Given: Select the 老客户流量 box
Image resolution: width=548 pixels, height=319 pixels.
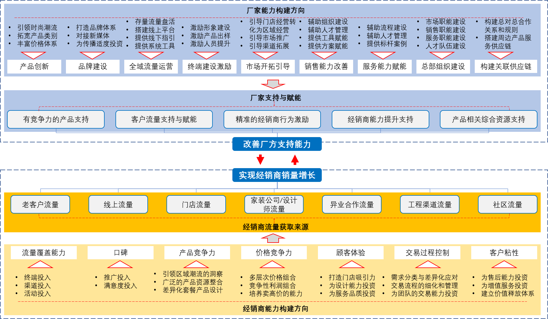Looking at the screenshot, I should tap(40, 204).
